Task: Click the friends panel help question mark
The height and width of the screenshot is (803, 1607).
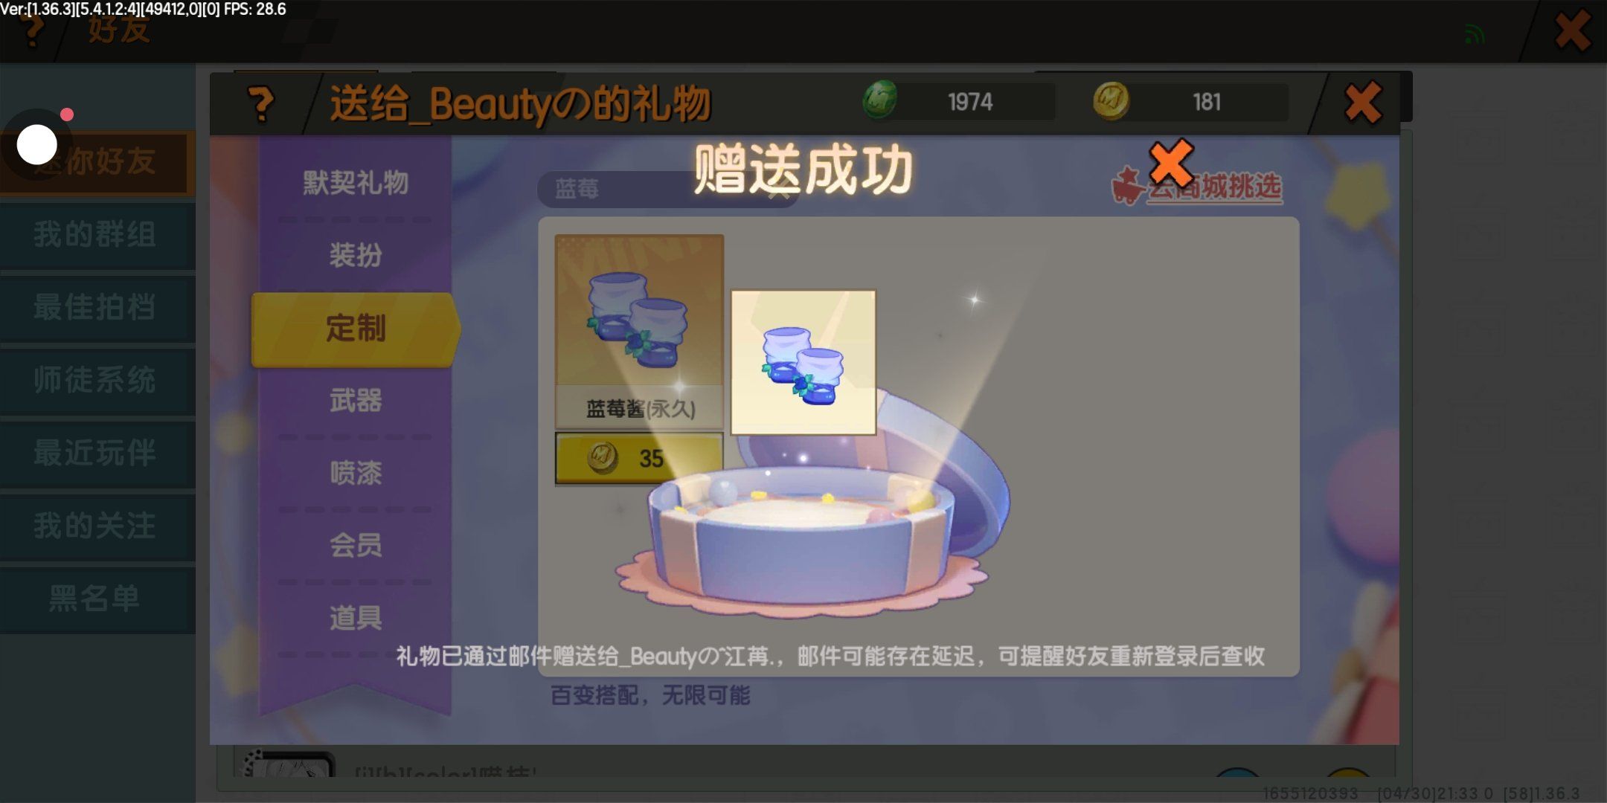Action: 32,31
